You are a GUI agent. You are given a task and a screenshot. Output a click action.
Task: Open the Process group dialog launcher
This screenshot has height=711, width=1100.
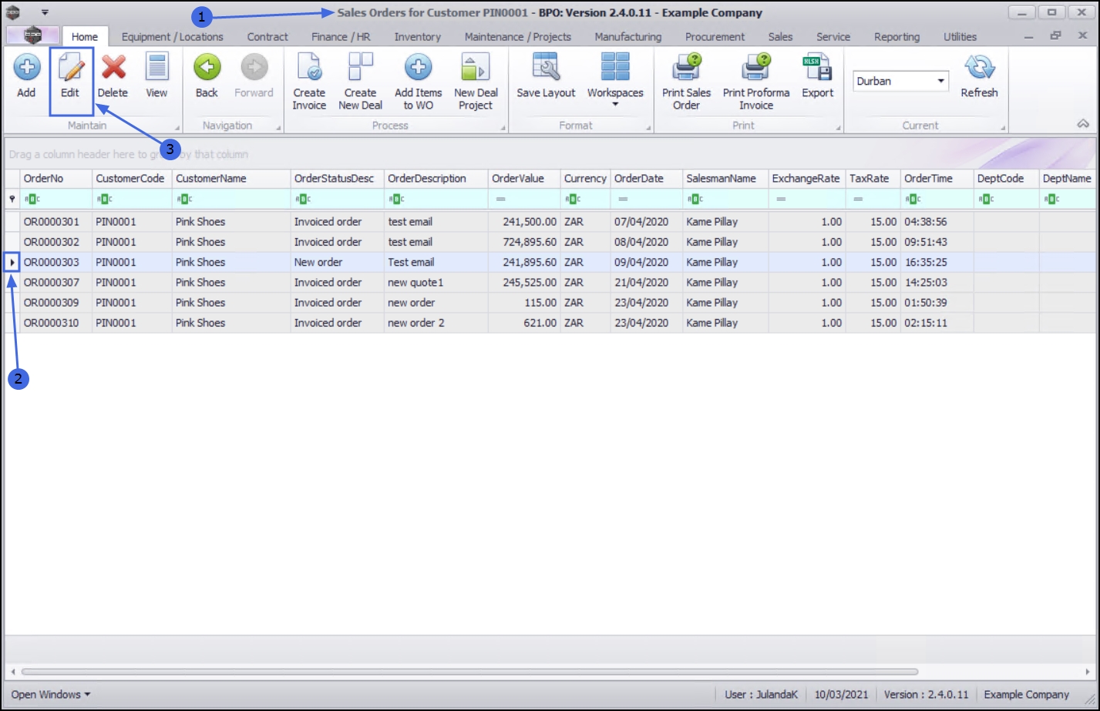[503, 128]
